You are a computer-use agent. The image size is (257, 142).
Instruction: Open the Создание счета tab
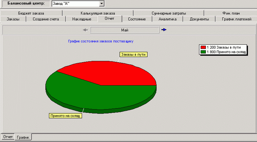click(x=46, y=19)
